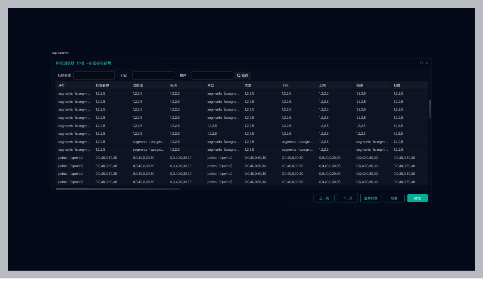Click the 序号 column header

coord(62,85)
